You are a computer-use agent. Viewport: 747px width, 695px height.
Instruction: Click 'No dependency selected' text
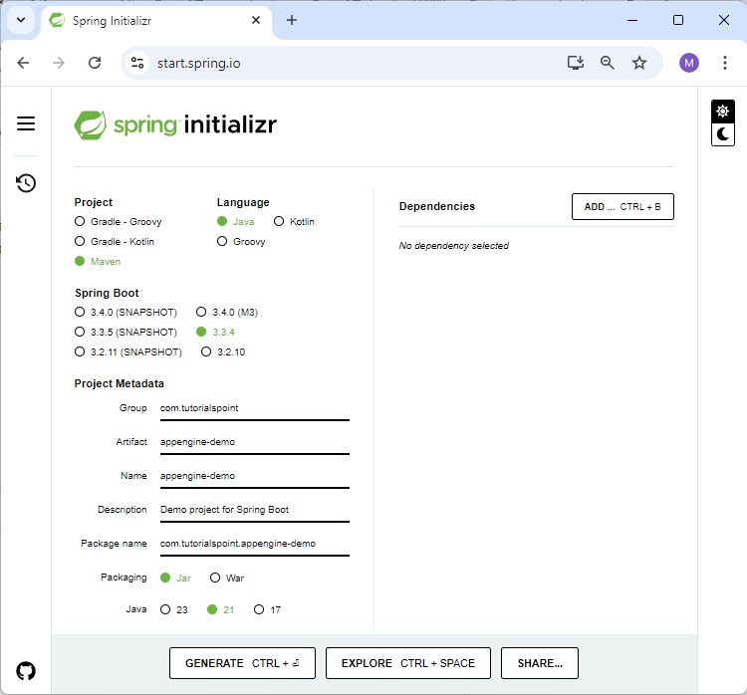[x=454, y=246]
